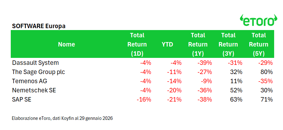This screenshot has width=283, height=130.
Task: Select The Sage Group's 80% five-year return
Action: (267, 72)
